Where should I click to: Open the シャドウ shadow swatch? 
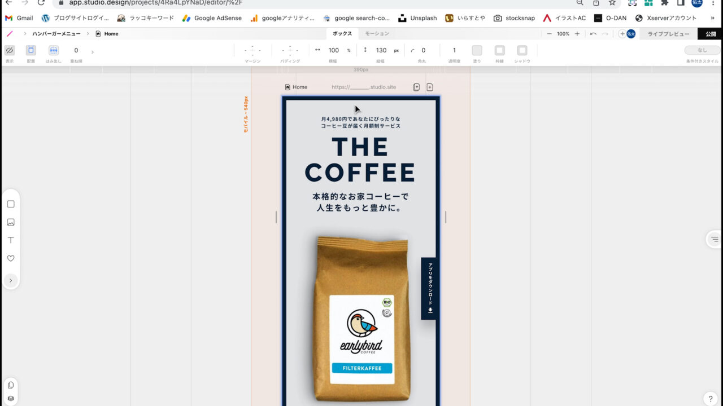tap(522, 50)
